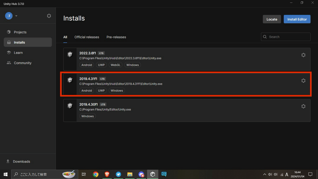Click the IME input mode A indicator
Screen dimensions: 318x179
(287, 174)
